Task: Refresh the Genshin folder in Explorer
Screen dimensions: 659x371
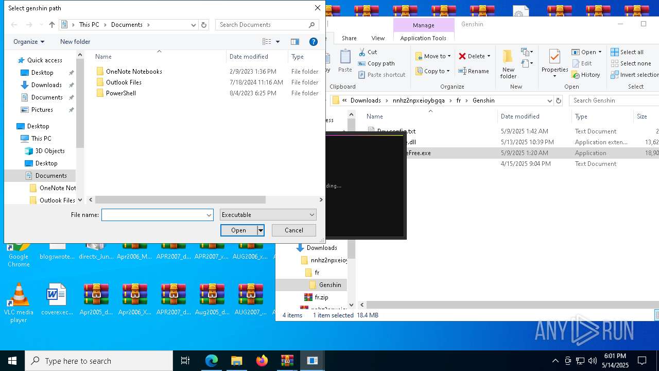Action: click(x=559, y=100)
